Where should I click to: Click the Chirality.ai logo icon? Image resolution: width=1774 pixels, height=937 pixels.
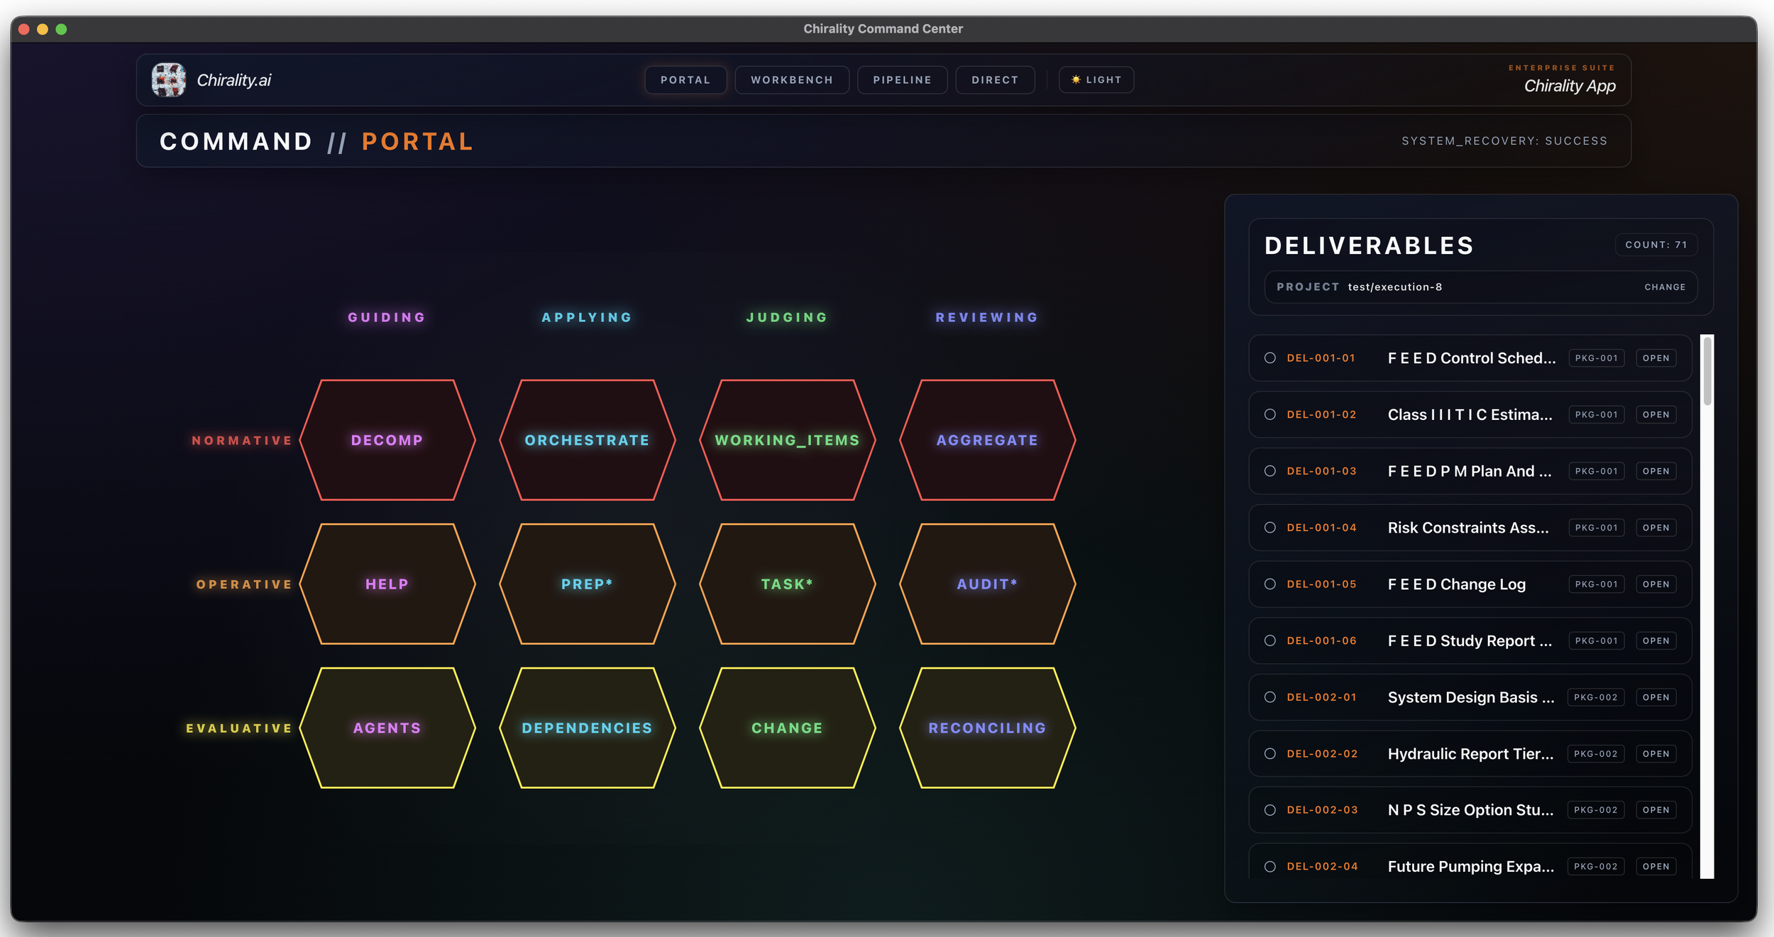coord(169,79)
